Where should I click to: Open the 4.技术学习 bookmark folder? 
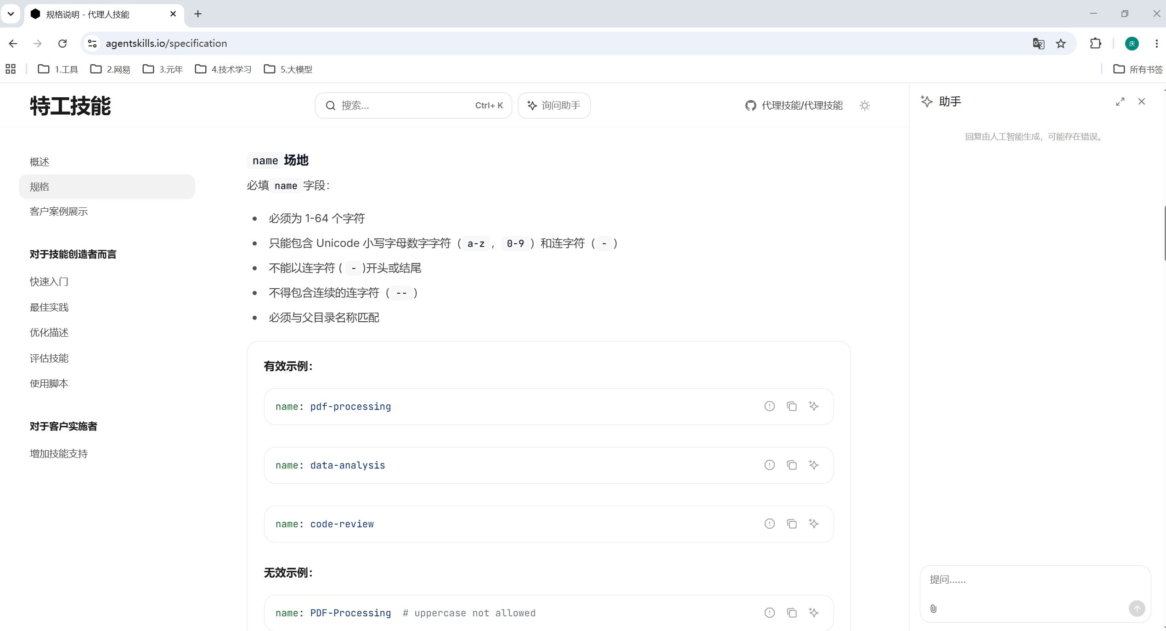point(223,69)
